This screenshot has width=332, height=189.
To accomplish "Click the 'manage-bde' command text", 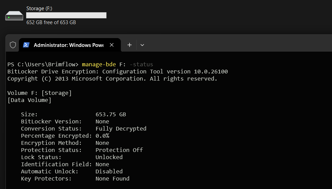I will (x=99, y=65).
